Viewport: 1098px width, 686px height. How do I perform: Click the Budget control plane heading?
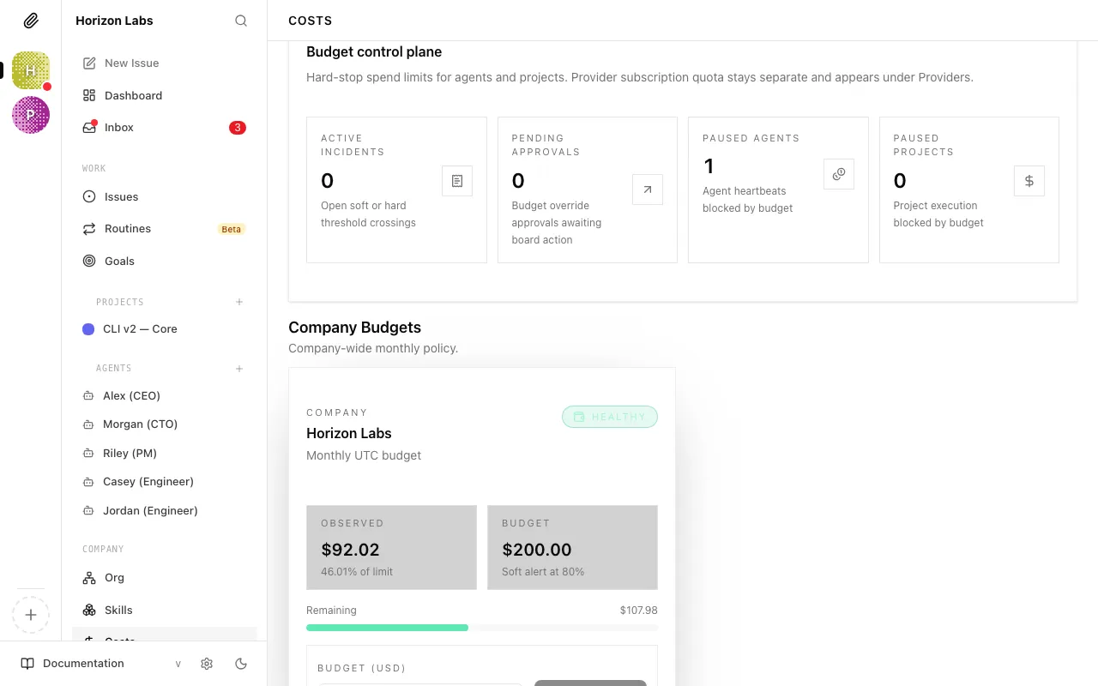coord(374,51)
